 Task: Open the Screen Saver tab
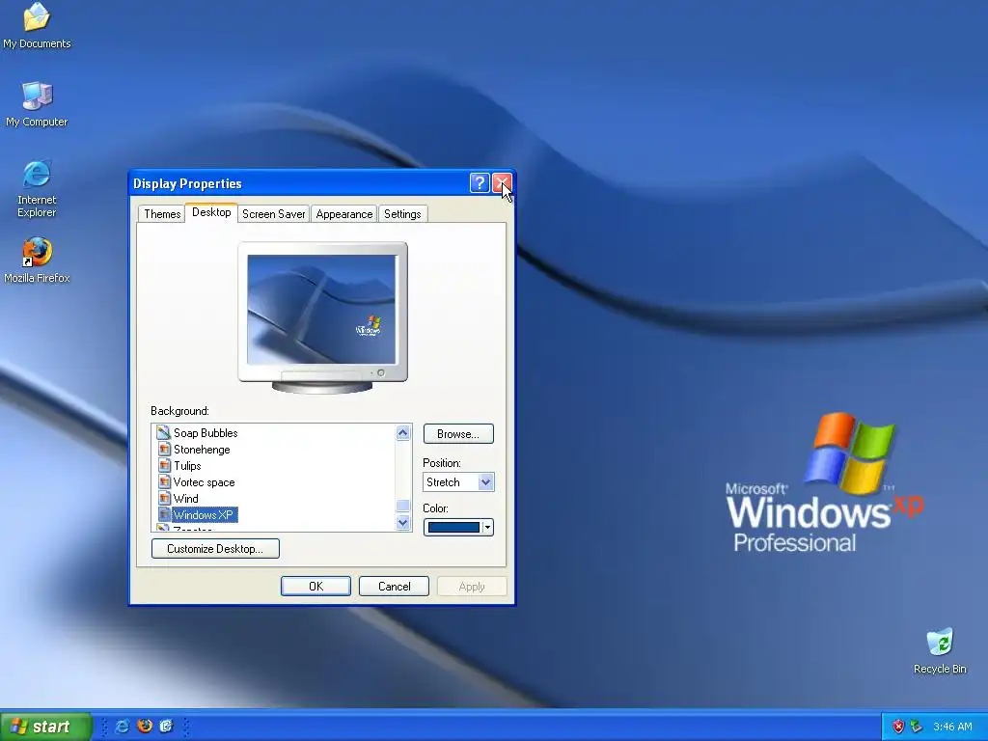pyautogui.click(x=273, y=213)
